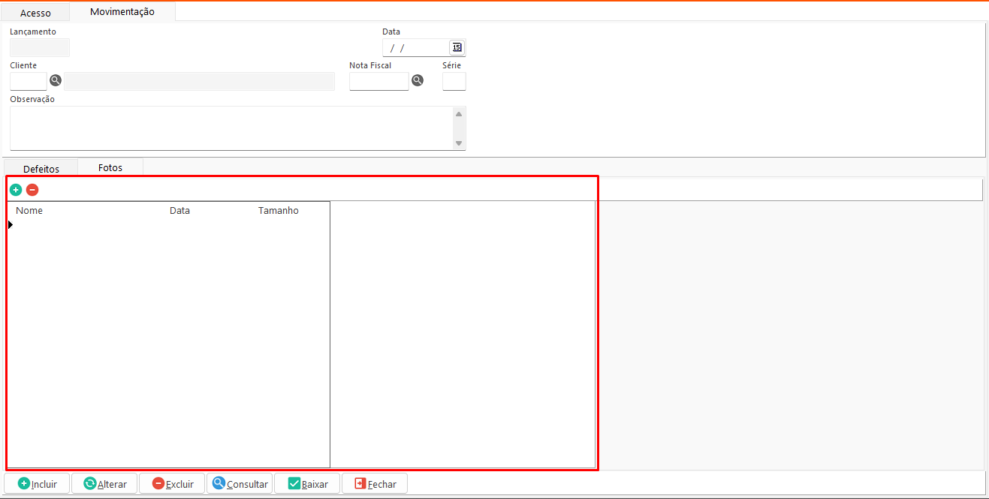
Task: Switch to the Defeitos tab
Action: [x=41, y=169]
